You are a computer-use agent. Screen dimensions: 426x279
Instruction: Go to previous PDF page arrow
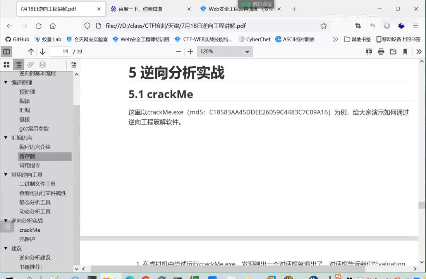(31, 52)
